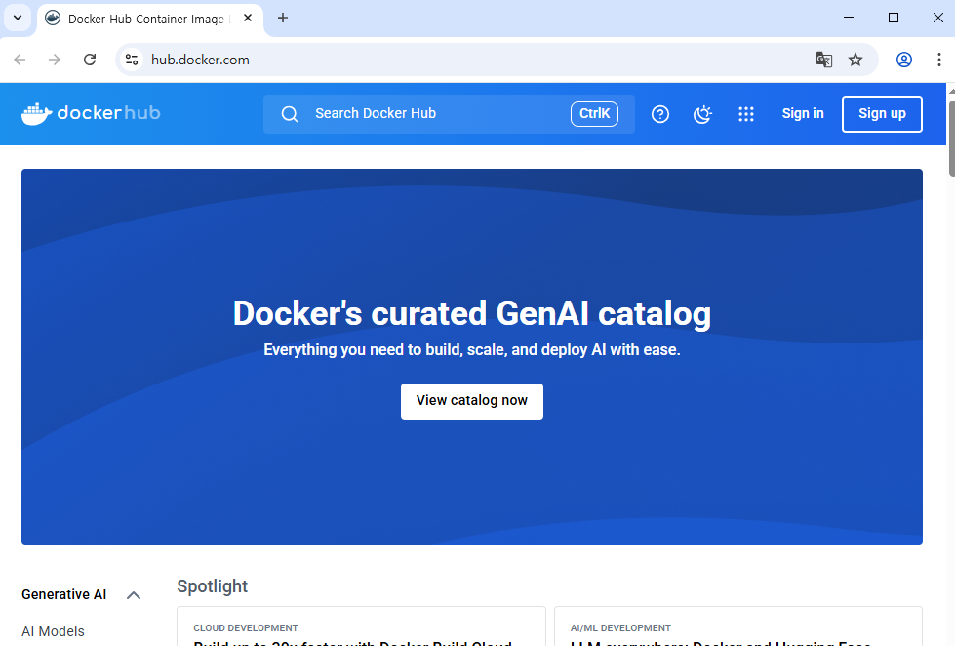Click the browser forward arrow
This screenshot has width=955, height=646.
pyautogui.click(x=55, y=60)
